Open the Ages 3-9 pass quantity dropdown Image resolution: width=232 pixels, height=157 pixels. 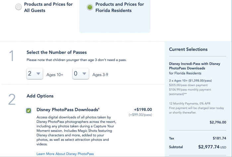coord(81,74)
